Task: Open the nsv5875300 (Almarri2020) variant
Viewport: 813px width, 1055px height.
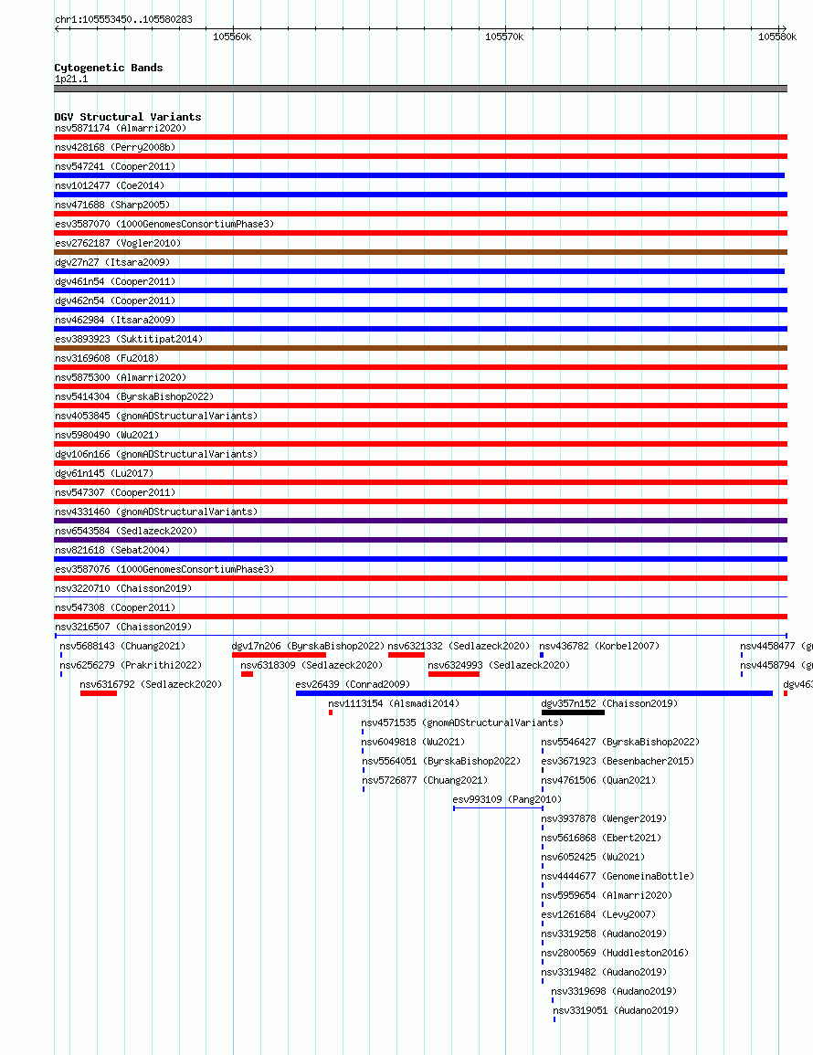Action: coord(121,377)
